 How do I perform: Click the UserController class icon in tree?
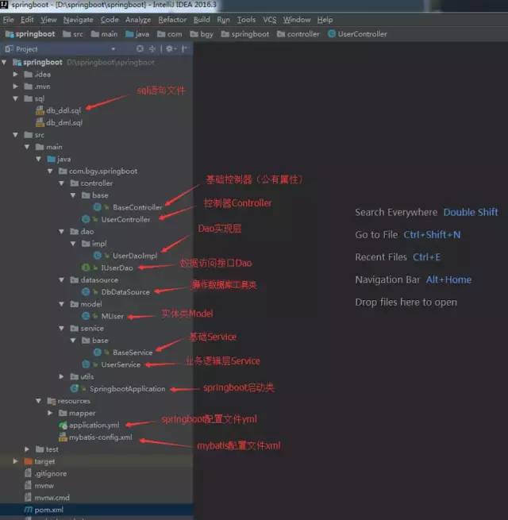click(x=86, y=219)
